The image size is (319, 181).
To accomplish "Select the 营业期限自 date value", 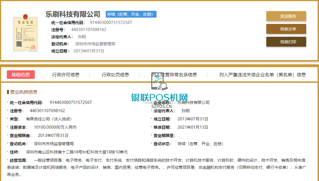I will pos(53,136).
